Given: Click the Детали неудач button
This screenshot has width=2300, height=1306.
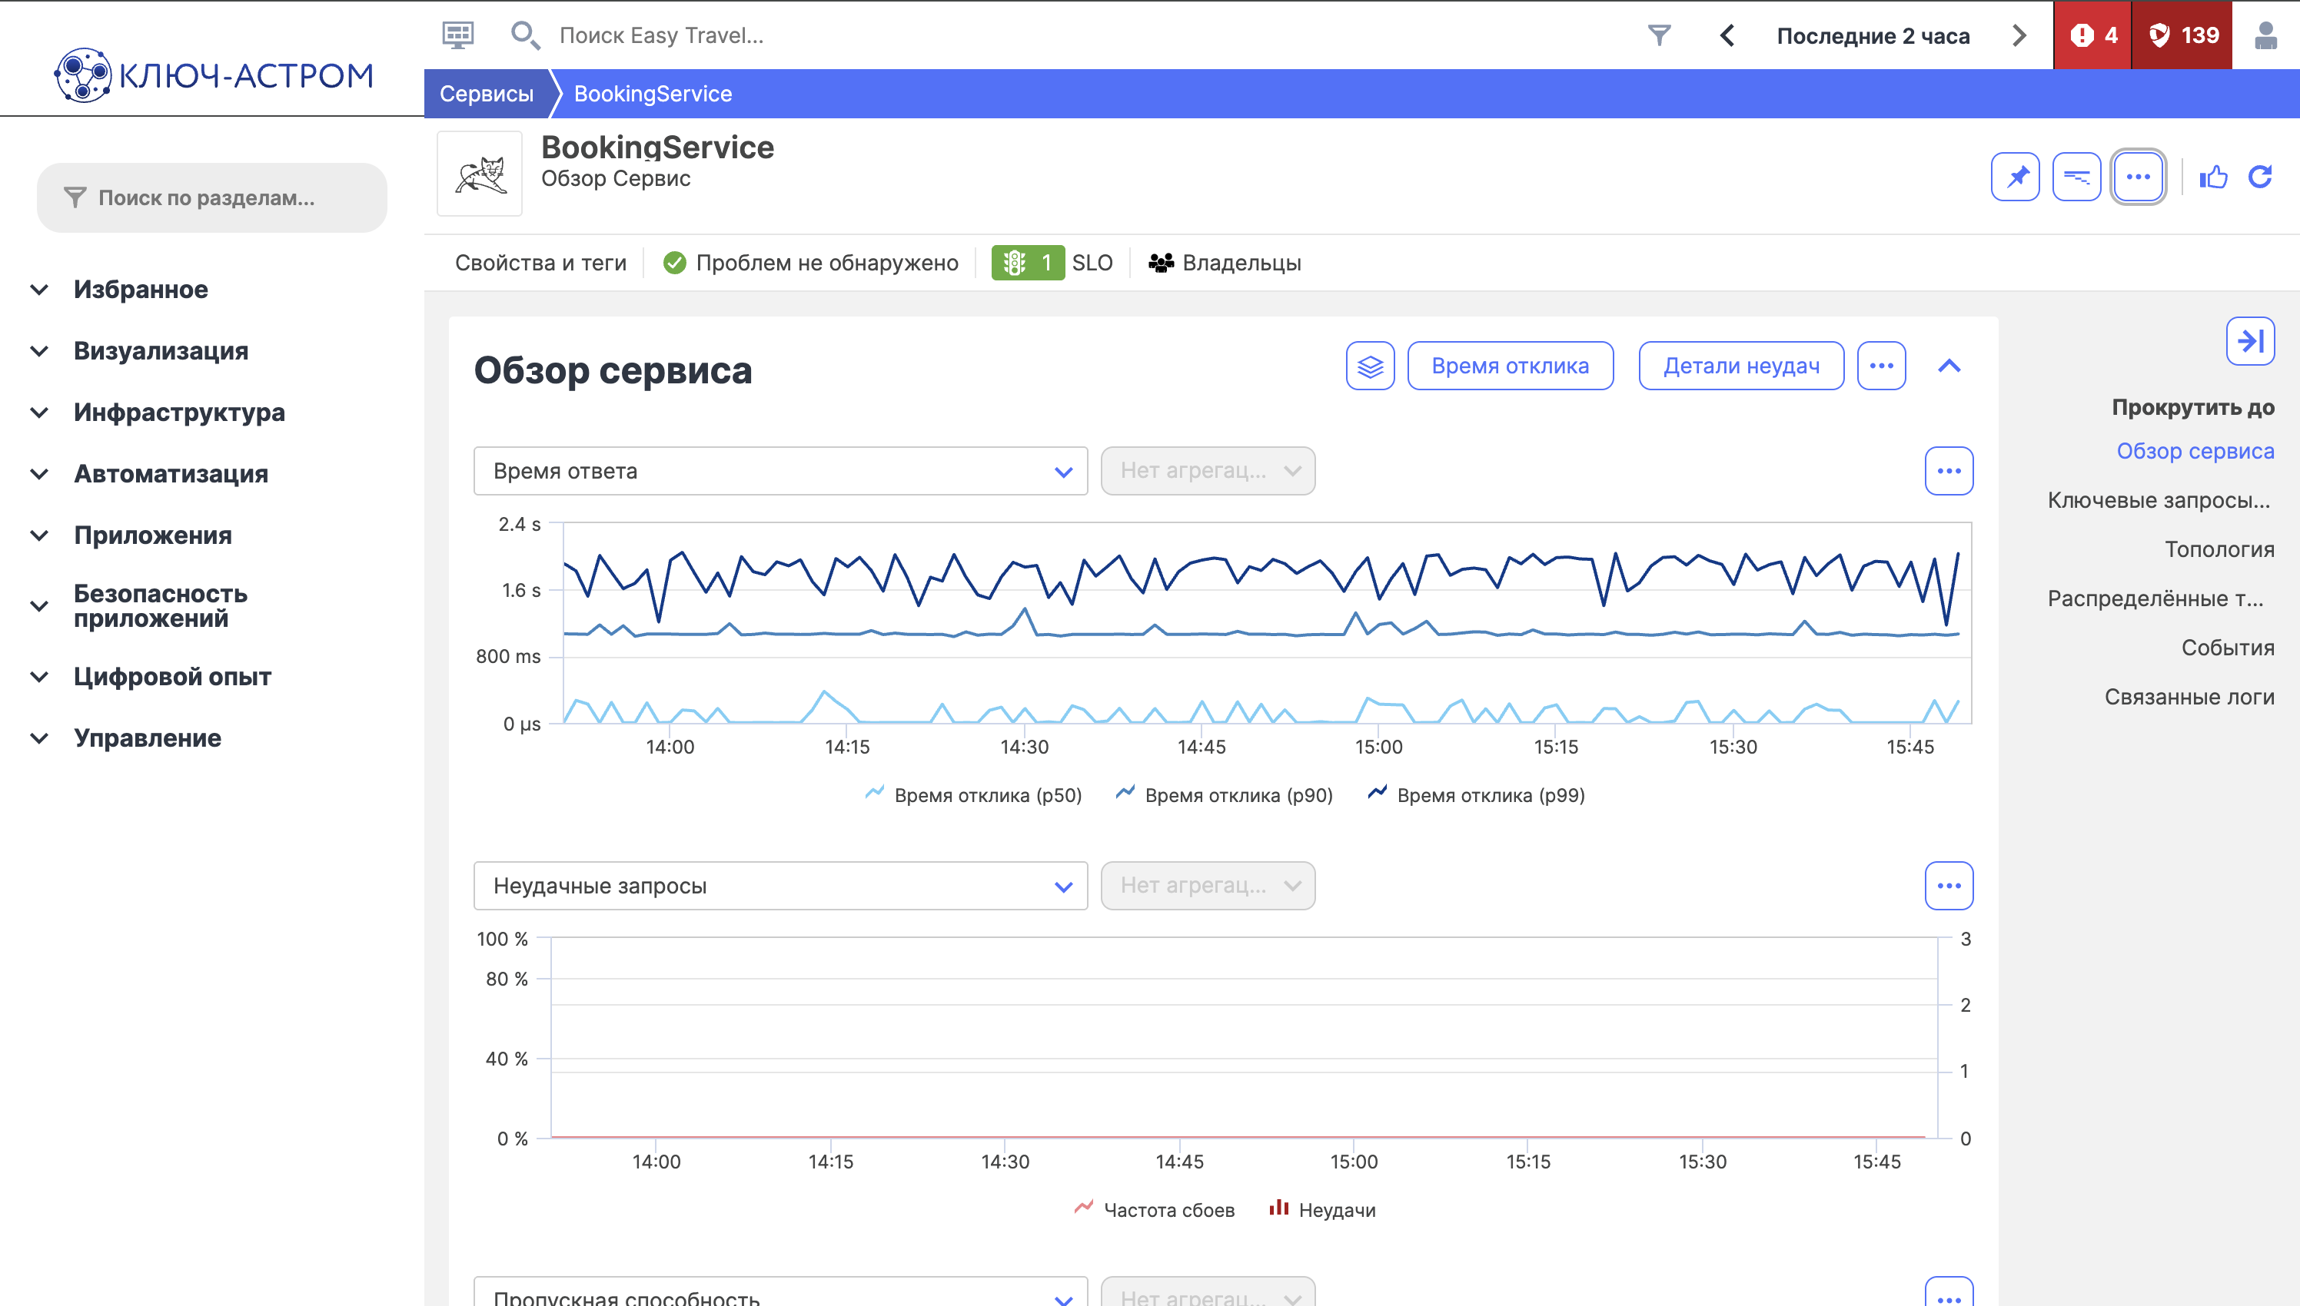Looking at the screenshot, I should pyautogui.click(x=1740, y=366).
